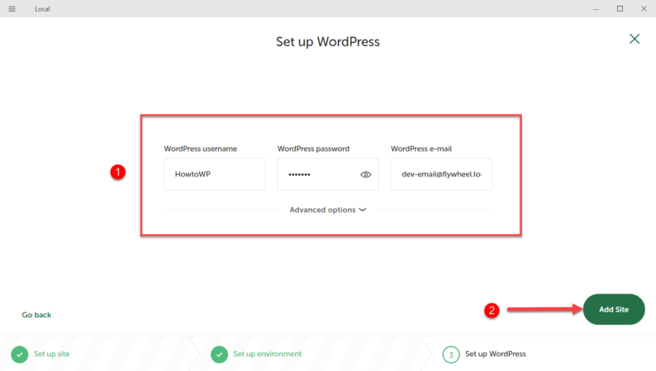The height and width of the screenshot is (371, 656).
Task: Toggle password visibility eye icon
Action: point(366,175)
